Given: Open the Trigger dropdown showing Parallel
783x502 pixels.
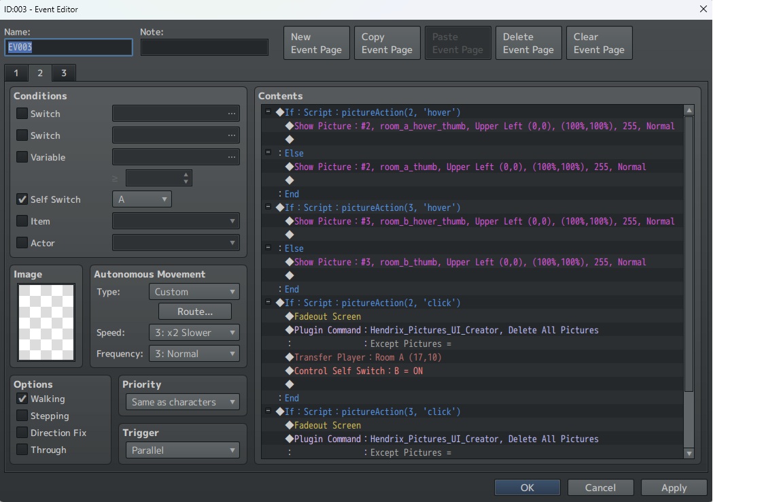Looking at the screenshot, I should (x=182, y=450).
